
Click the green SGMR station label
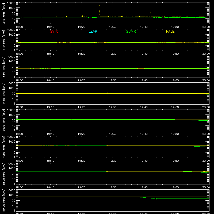[131, 31]
